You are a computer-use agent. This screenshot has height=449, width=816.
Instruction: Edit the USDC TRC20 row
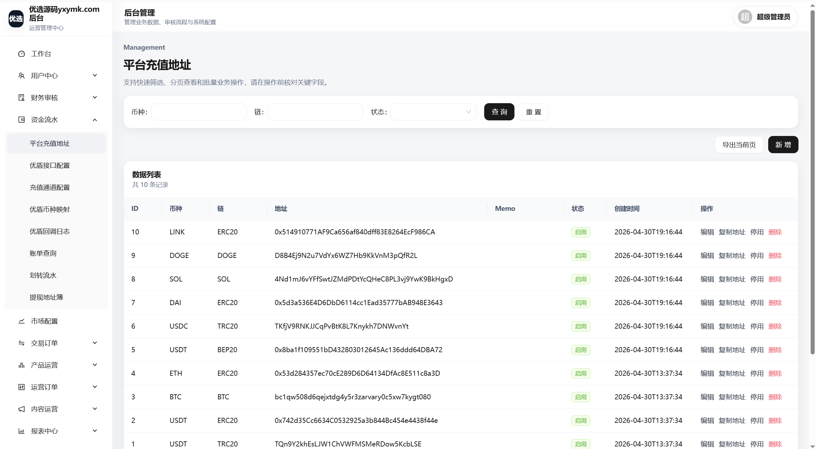point(707,326)
